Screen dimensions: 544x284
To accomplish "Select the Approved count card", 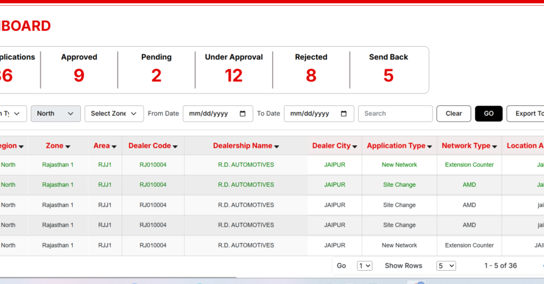I will (x=79, y=69).
